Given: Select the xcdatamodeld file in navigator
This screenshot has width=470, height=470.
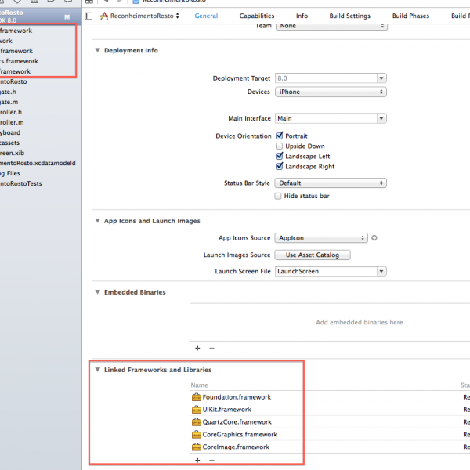Looking at the screenshot, I should point(38,163).
